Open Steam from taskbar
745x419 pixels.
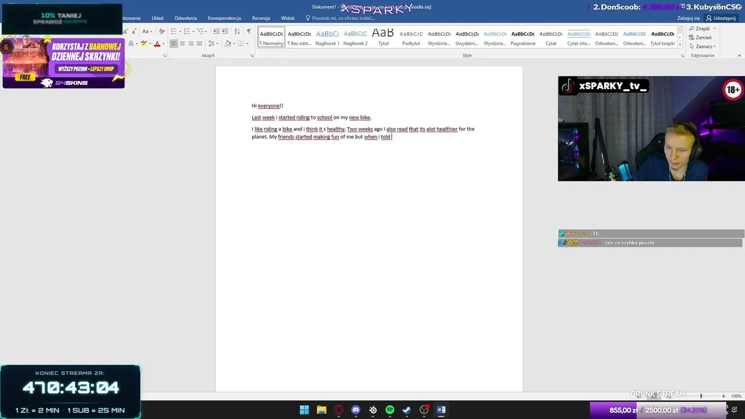407,410
